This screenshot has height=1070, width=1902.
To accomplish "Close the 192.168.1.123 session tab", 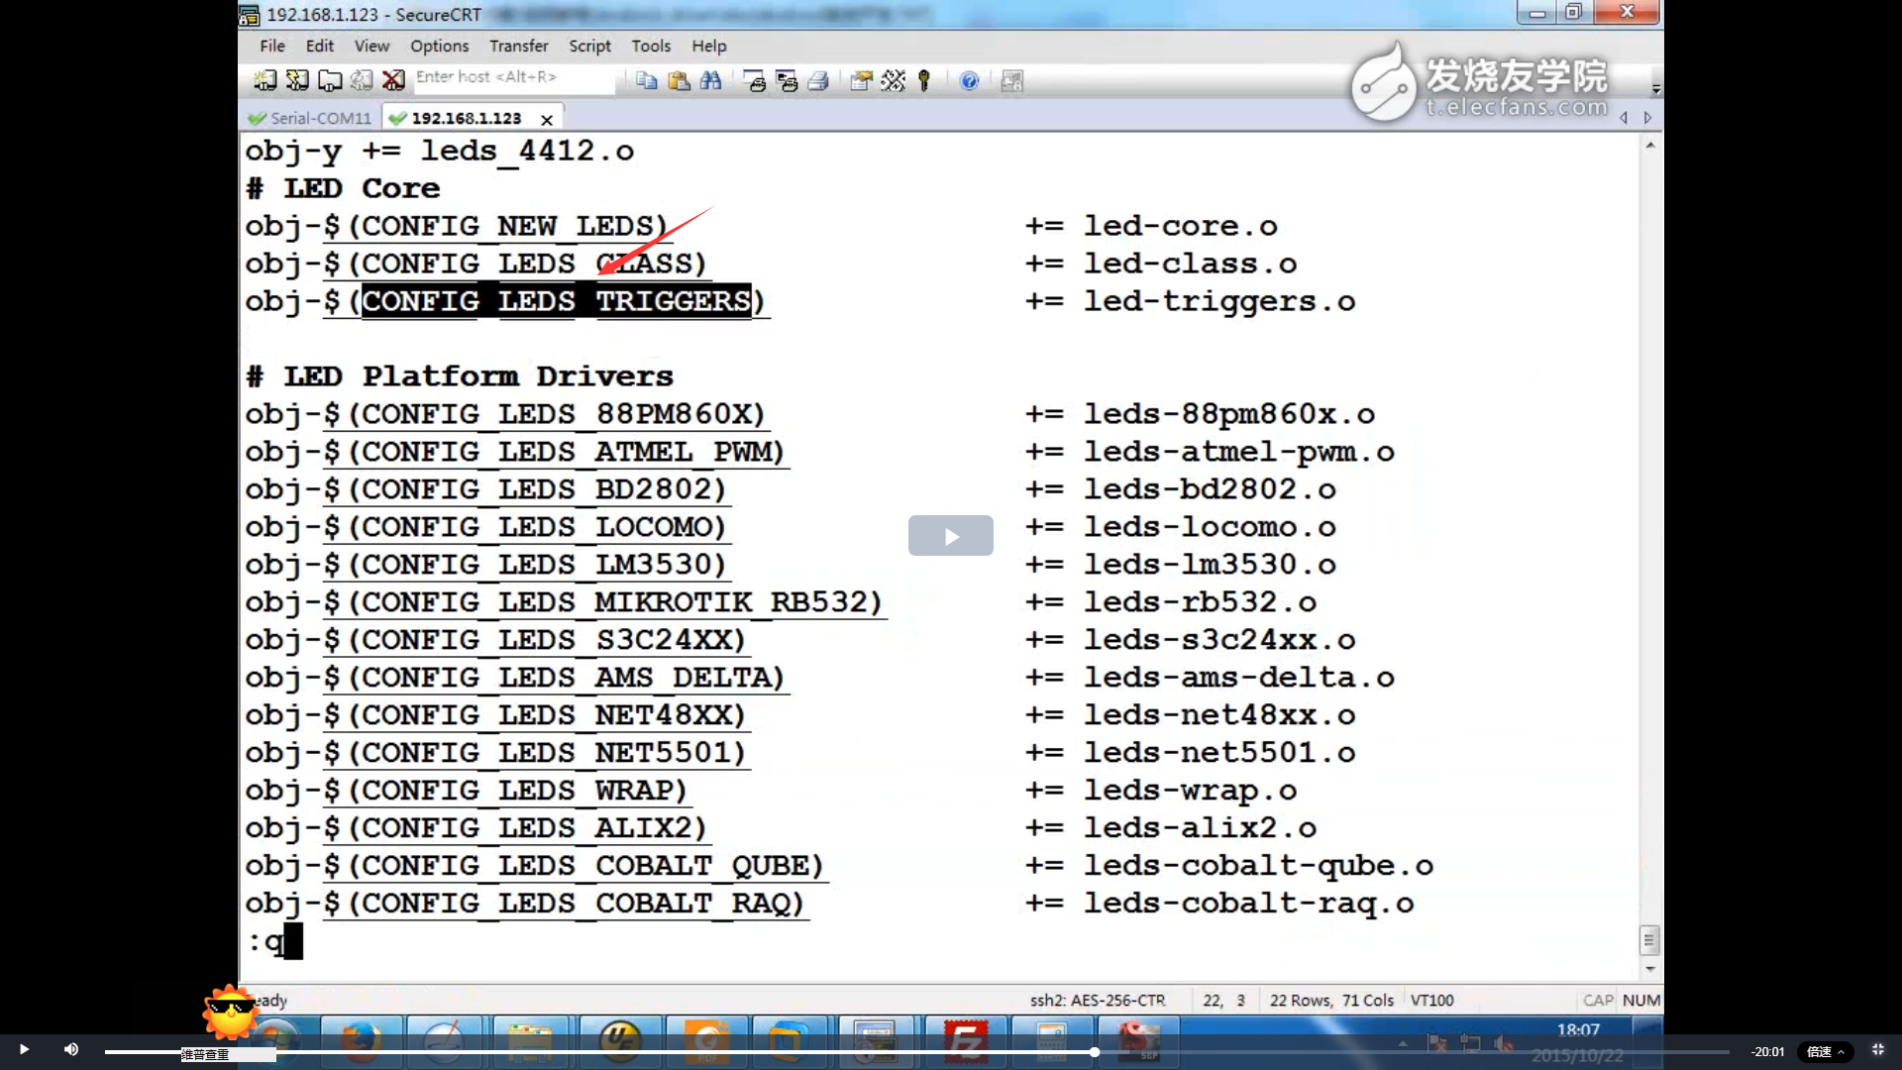I will coord(547,119).
